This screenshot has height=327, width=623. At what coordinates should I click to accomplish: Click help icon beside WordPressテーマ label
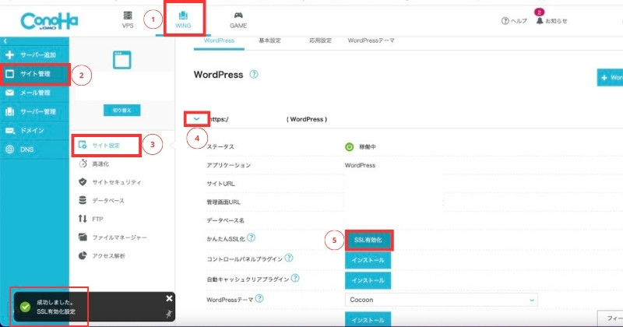(259, 298)
